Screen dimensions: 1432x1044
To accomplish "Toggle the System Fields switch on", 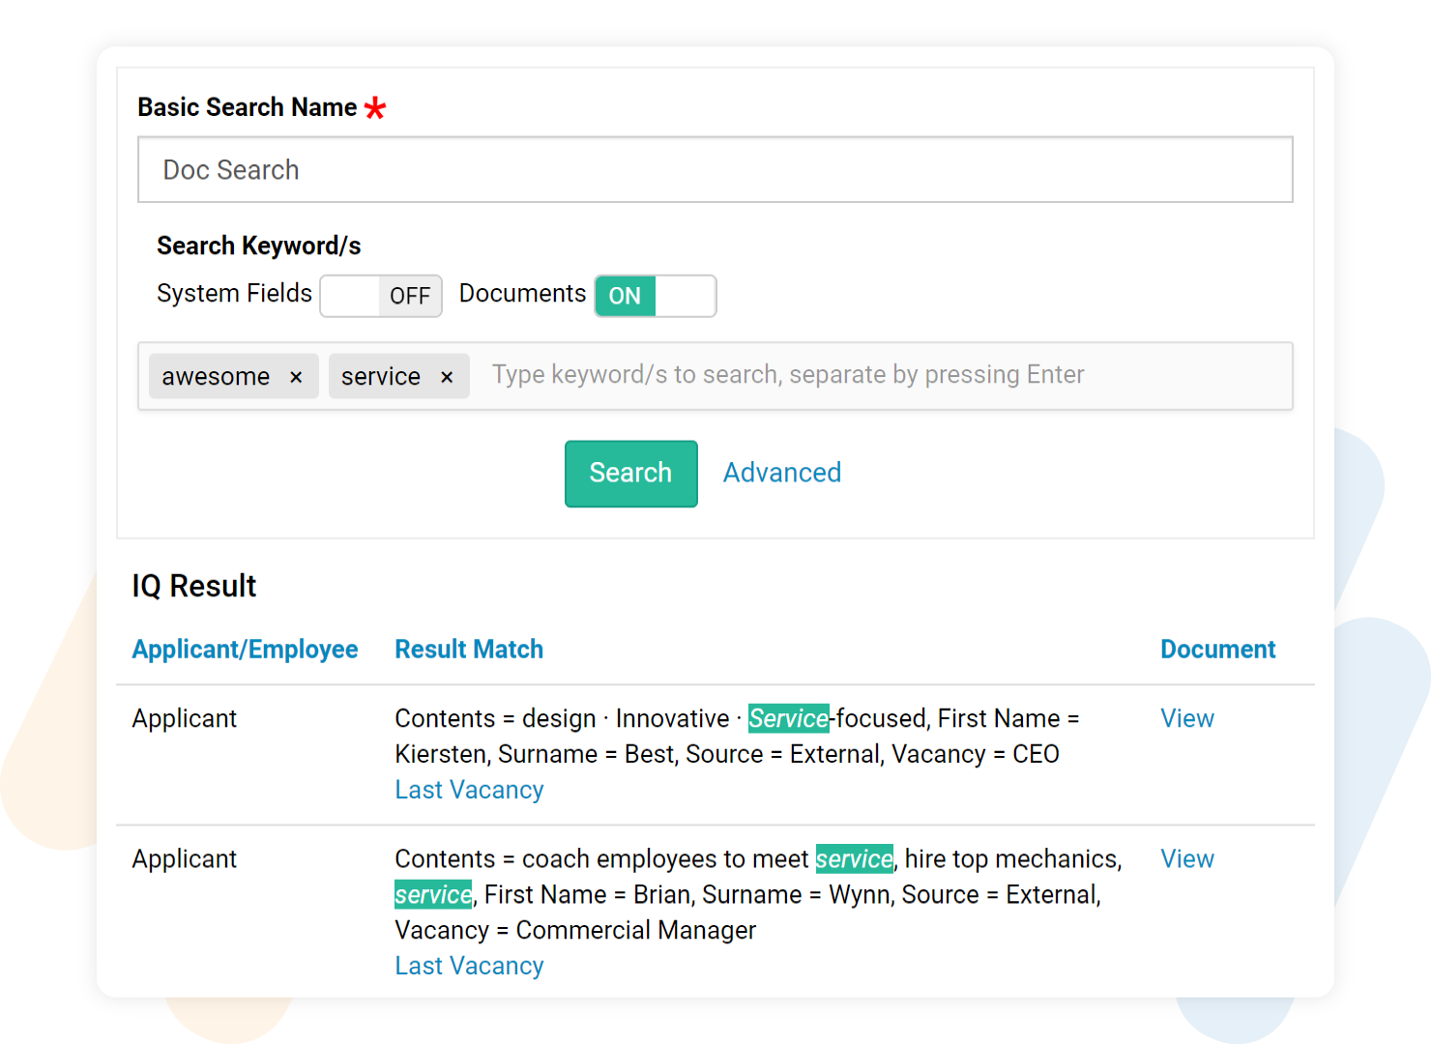I will click(381, 296).
